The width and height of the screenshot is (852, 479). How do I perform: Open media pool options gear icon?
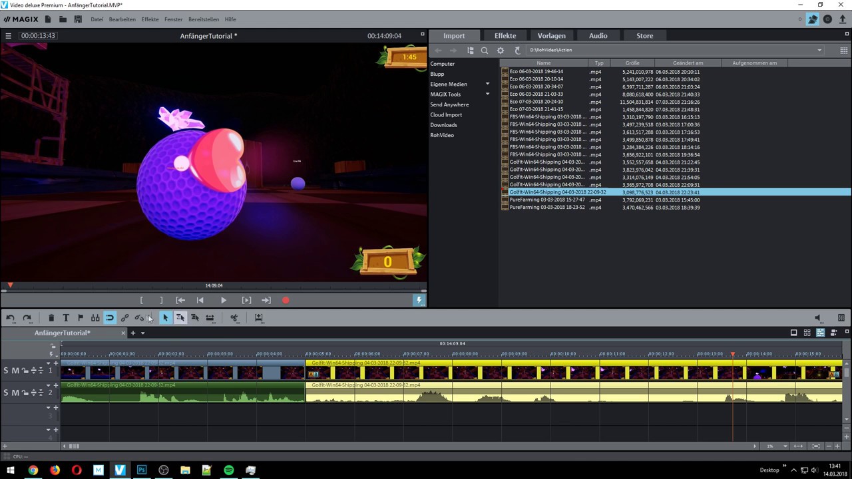click(501, 51)
